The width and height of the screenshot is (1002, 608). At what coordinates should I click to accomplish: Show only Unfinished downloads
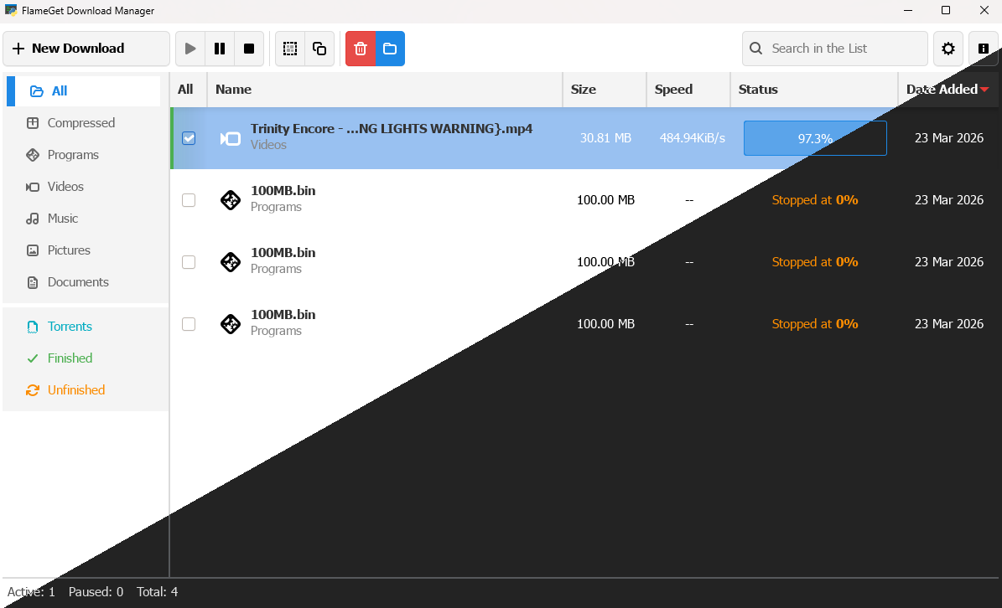(x=75, y=389)
